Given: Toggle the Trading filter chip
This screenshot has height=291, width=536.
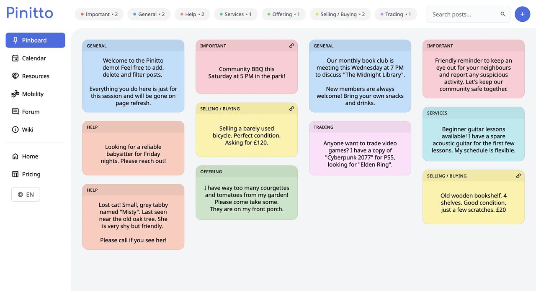Looking at the screenshot, I should click(396, 14).
